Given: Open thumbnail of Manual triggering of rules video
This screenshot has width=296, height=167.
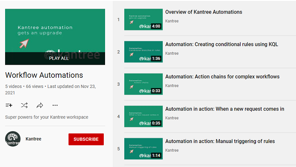Looking at the screenshot, I should click(x=143, y=149).
